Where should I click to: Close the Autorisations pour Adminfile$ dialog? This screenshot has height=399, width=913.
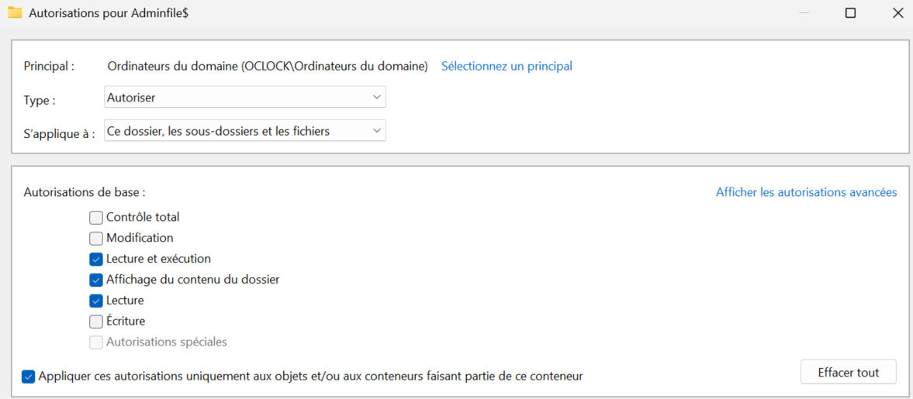897,12
